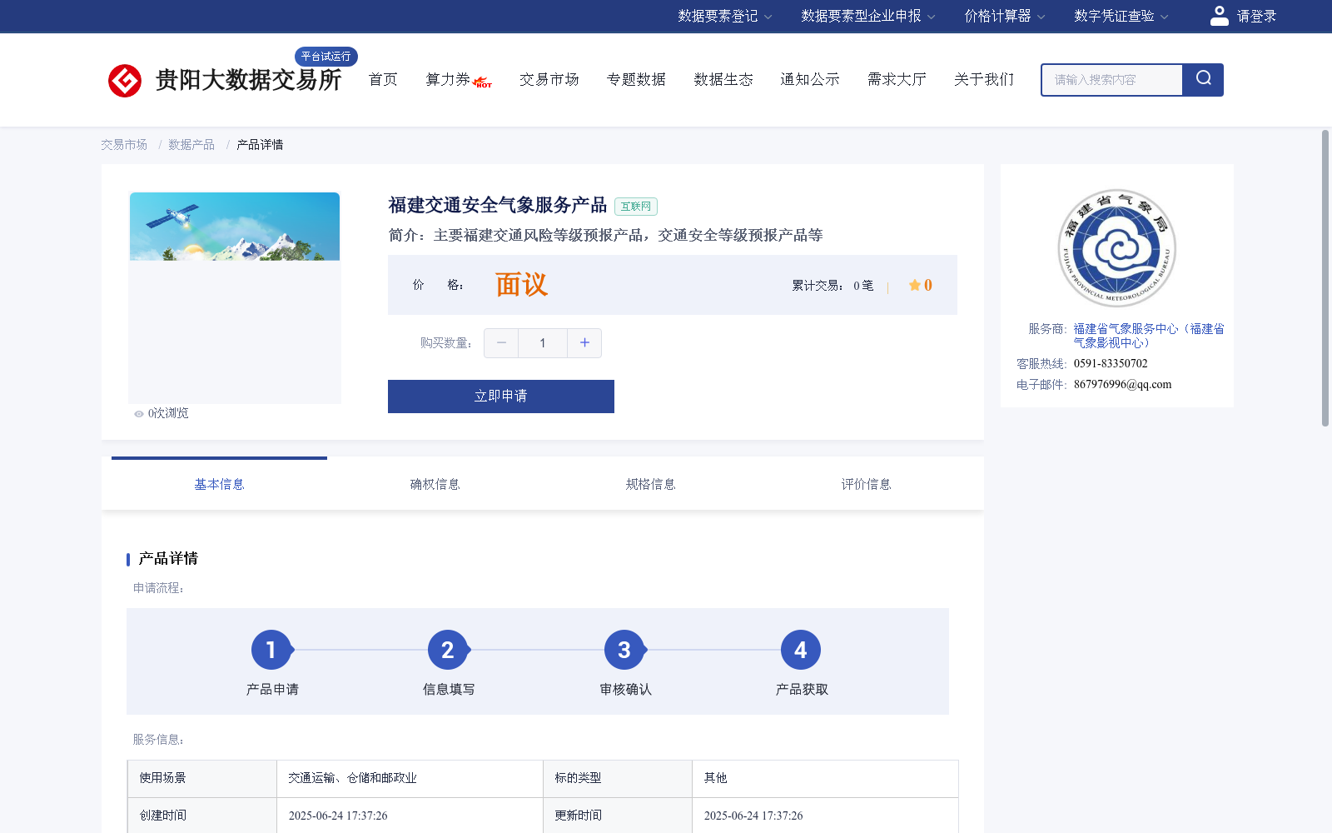Image resolution: width=1332 pixels, height=833 pixels.
Task: Click the product title 福建交通安全气象服务产品
Action: pos(498,205)
